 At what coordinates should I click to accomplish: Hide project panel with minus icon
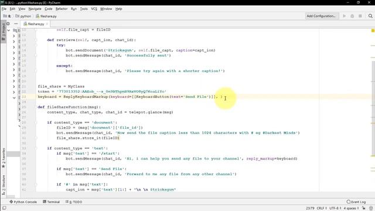point(16,23)
